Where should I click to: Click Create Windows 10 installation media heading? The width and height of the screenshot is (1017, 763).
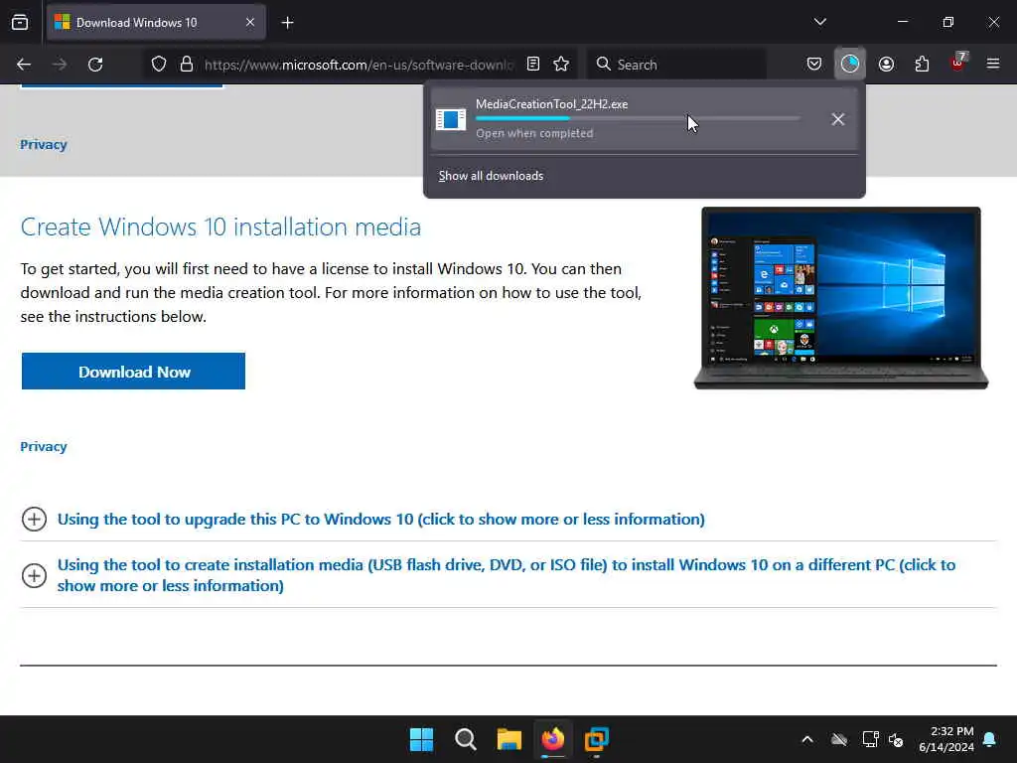coord(220,228)
